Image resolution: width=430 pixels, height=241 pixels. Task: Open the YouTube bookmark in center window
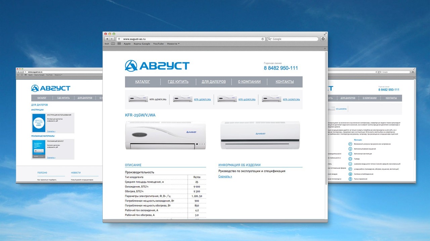[158, 44]
